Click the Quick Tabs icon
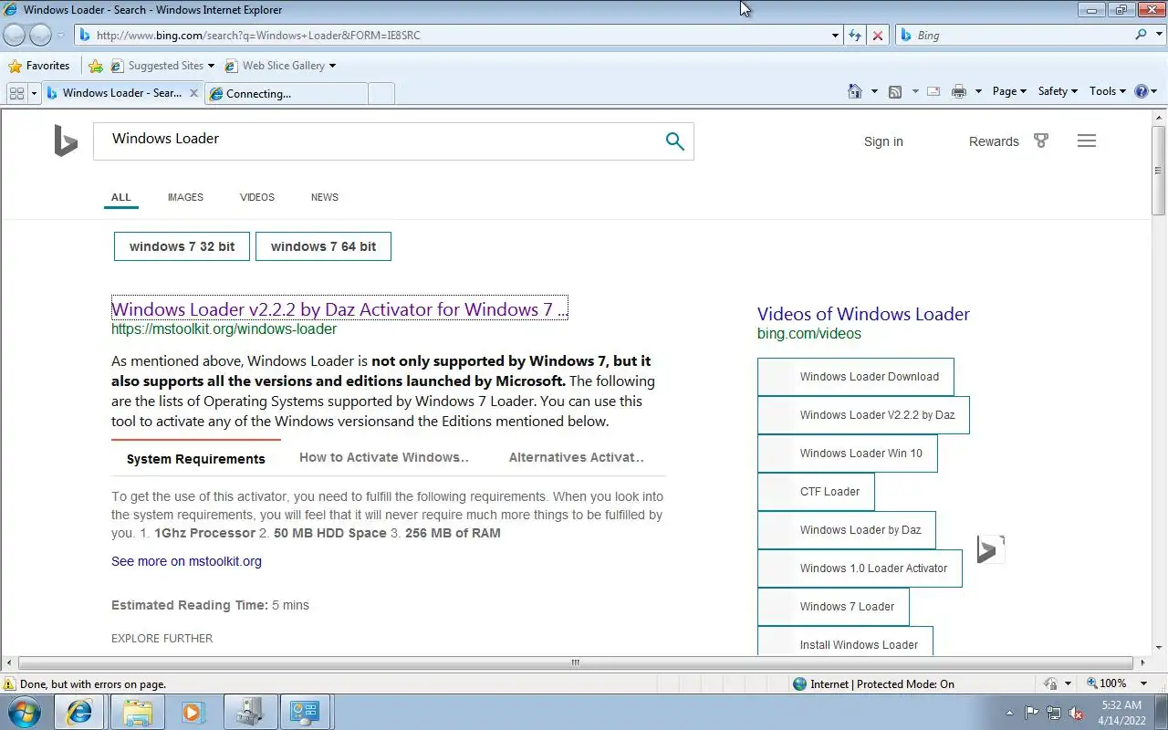This screenshot has width=1168, height=730. pos(16,93)
